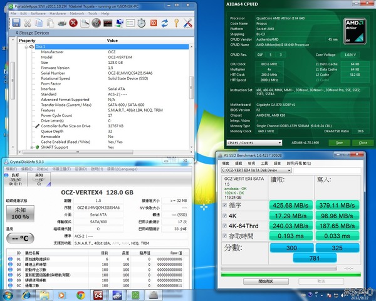Click the Save button in AIDA64 CPUID
This screenshot has height=301, width=376.
[x=340, y=142]
